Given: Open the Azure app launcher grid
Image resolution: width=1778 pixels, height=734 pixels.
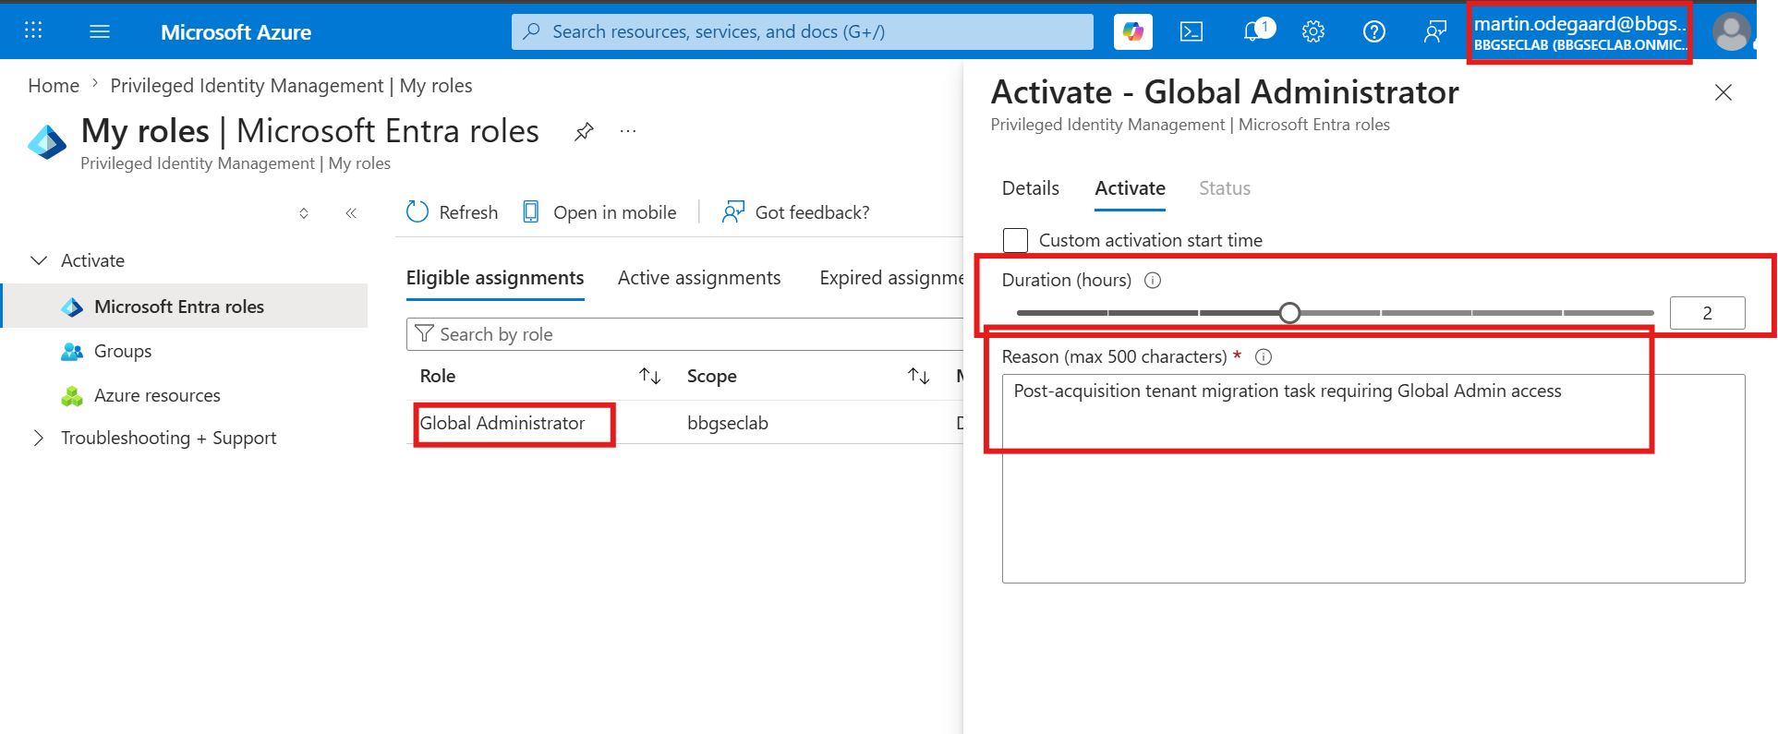Looking at the screenshot, I should pyautogui.click(x=33, y=30).
